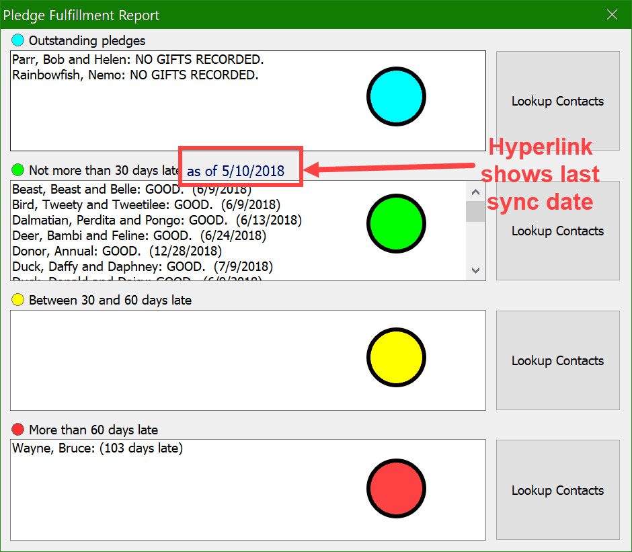Click the large red circle indicator

(396, 489)
